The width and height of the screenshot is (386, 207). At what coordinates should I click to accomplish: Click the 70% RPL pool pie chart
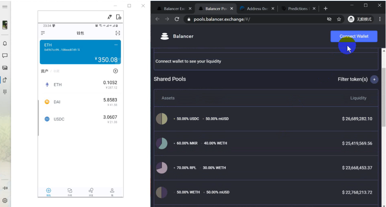pyautogui.click(x=161, y=168)
